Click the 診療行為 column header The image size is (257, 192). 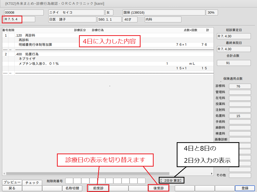click(97, 30)
